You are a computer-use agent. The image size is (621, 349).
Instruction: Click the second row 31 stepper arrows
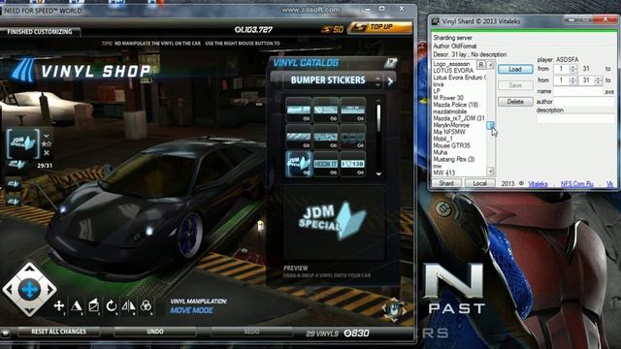(599, 80)
